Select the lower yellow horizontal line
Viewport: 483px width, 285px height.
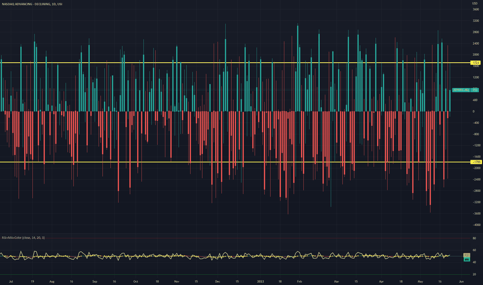(235, 162)
